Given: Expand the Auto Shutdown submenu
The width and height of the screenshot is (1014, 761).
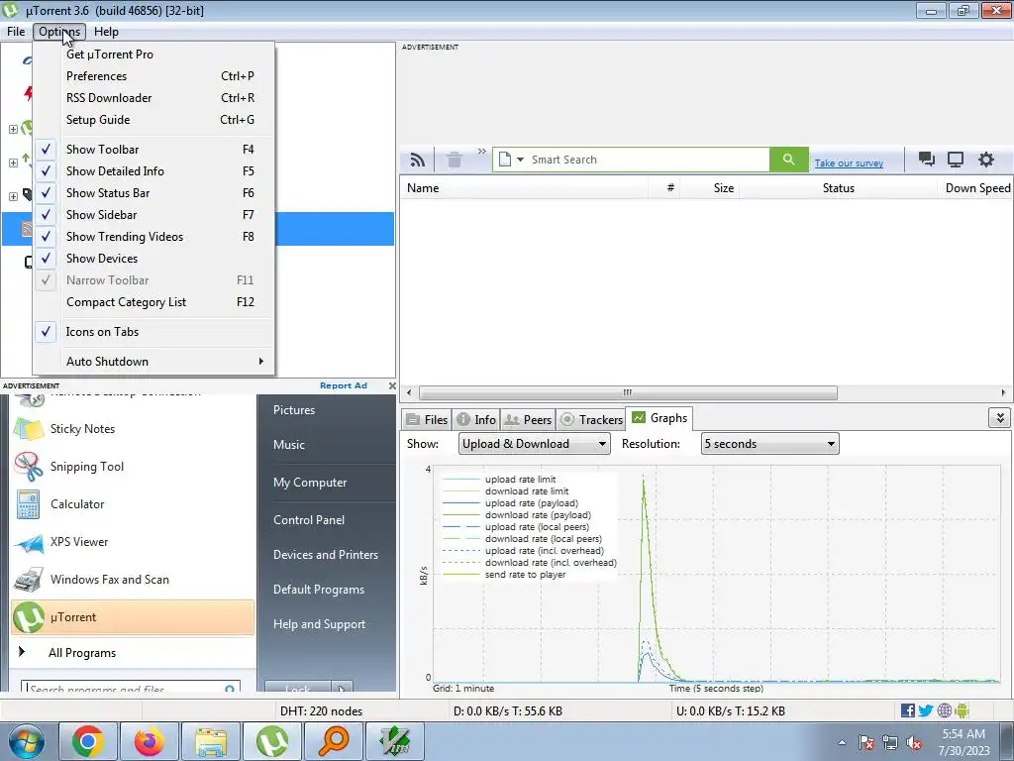Looking at the screenshot, I should click(x=153, y=362).
